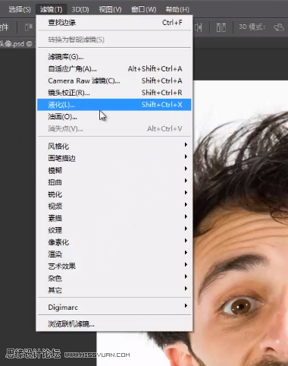288x366 pixels.
Task: Open the 选择(S) menu
Action: (x=20, y=9)
